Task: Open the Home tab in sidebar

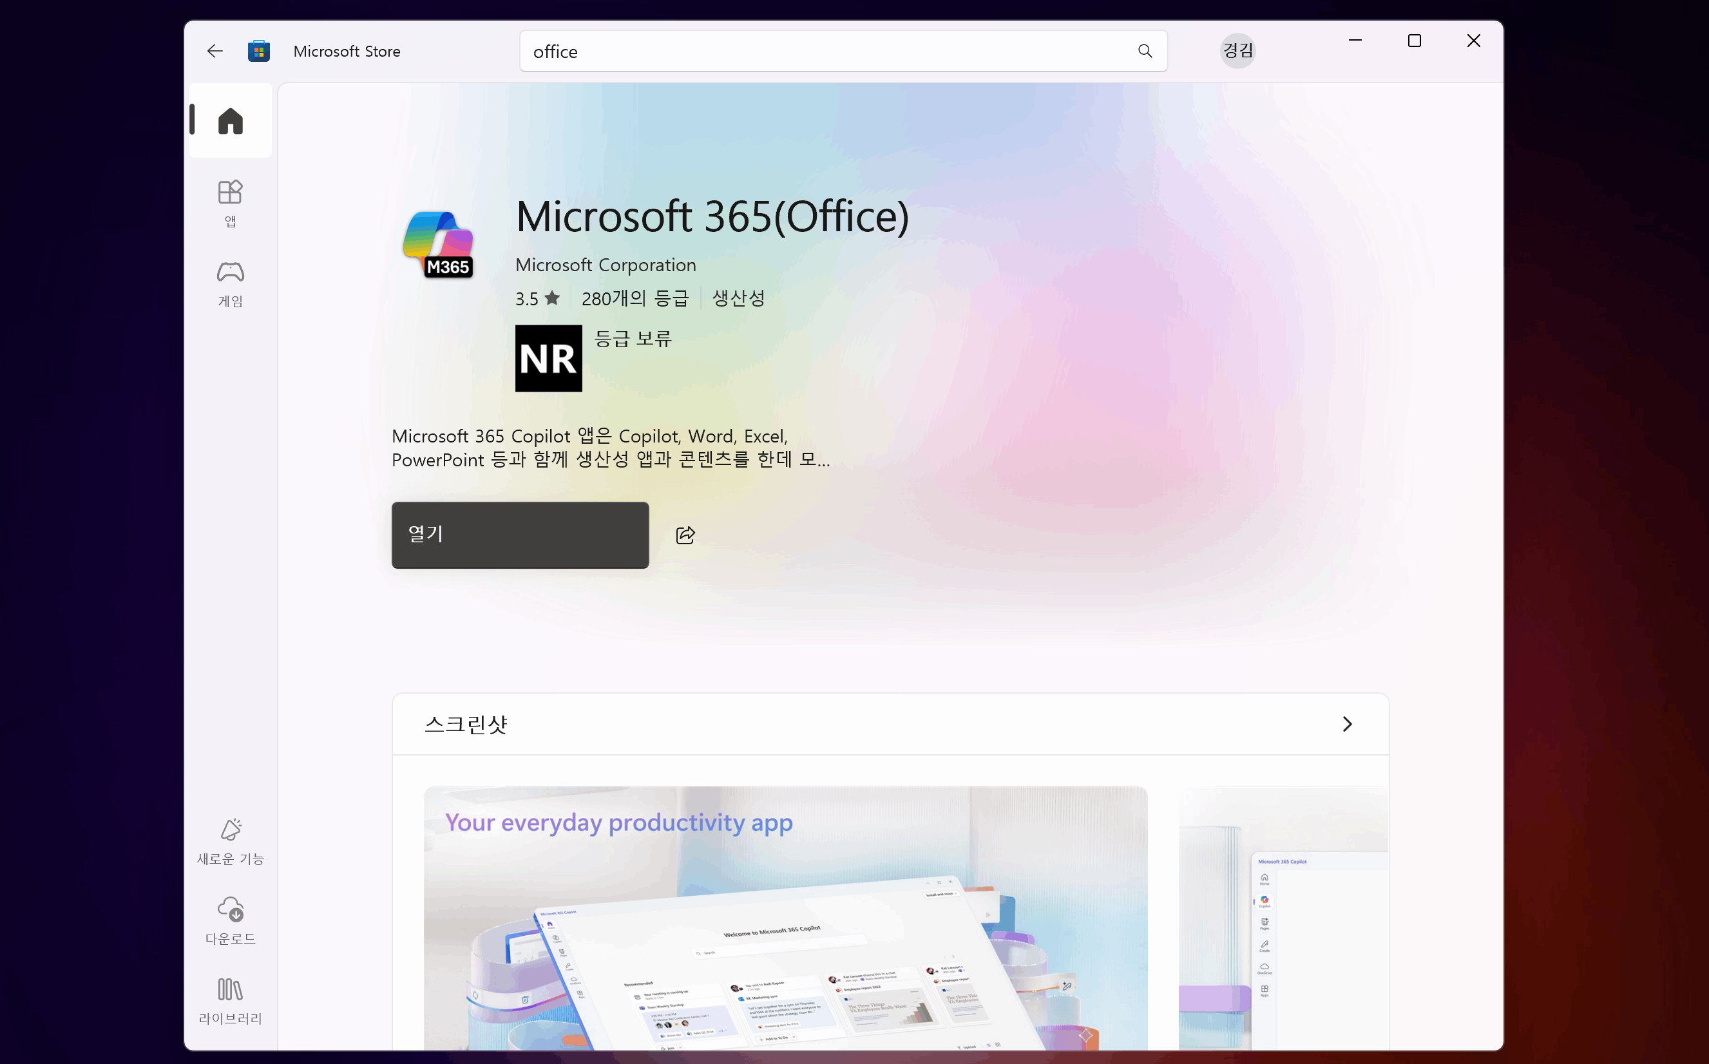Action: [x=230, y=120]
